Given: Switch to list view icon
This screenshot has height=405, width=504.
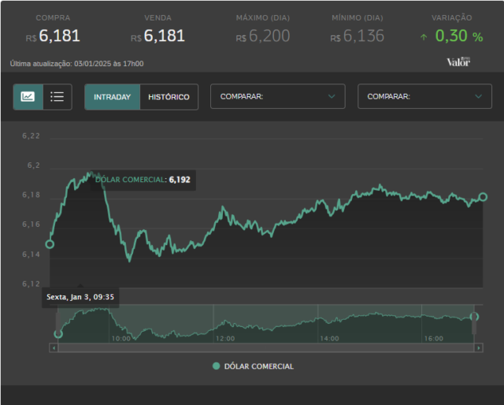Looking at the screenshot, I should [x=57, y=97].
